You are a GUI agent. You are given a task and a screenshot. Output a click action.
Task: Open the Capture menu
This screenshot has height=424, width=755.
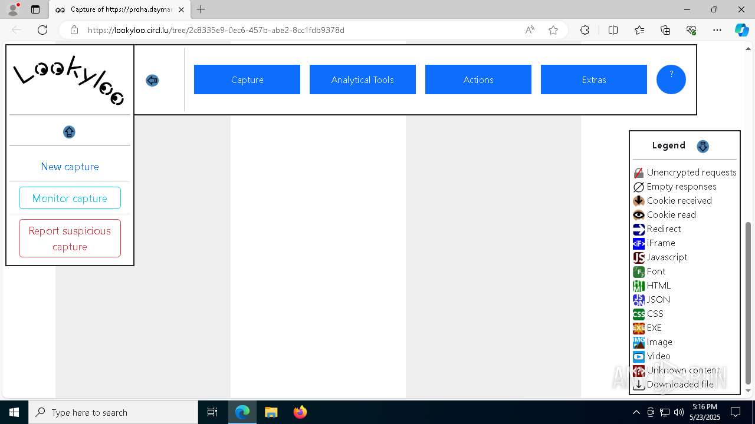pos(247,79)
